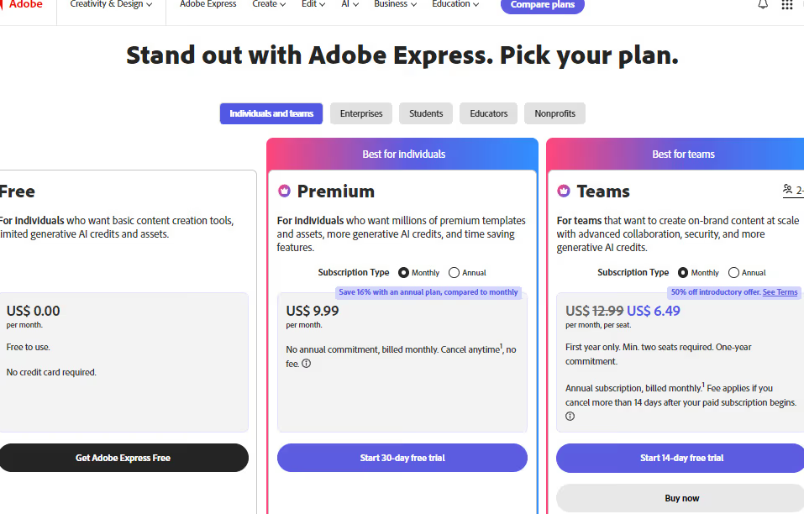Open the Create dropdown
This screenshot has height=514, width=804.
pos(268,4)
